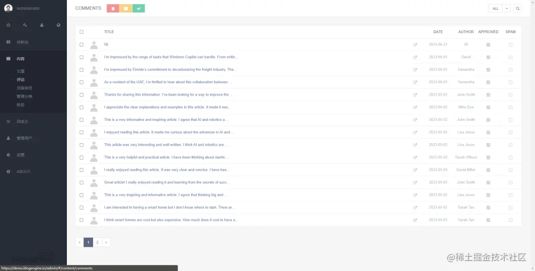
Task: Open external link for 'smart homes are cool' comment
Action: tap(415, 220)
